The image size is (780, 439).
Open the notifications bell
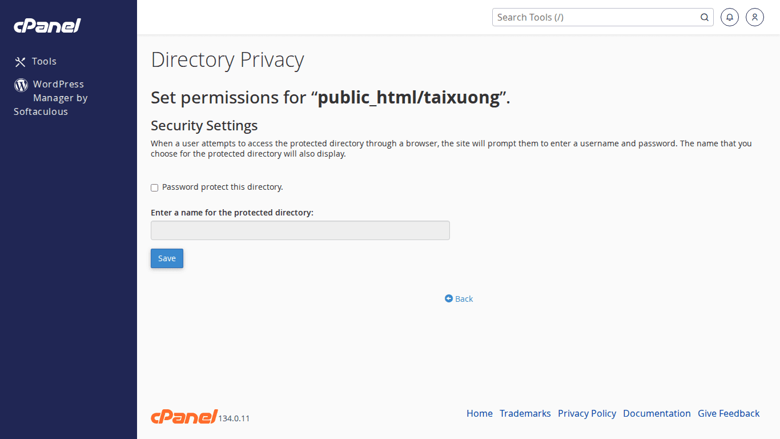click(x=730, y=17)
